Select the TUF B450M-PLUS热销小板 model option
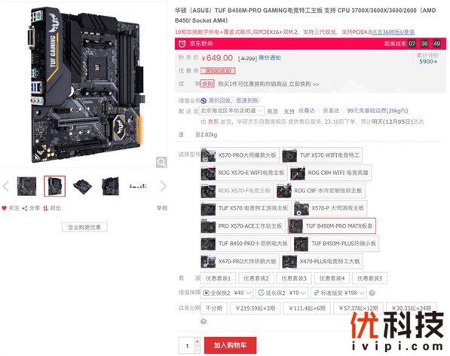The height and width of the screenshot is (356, 450). [336, 244]
